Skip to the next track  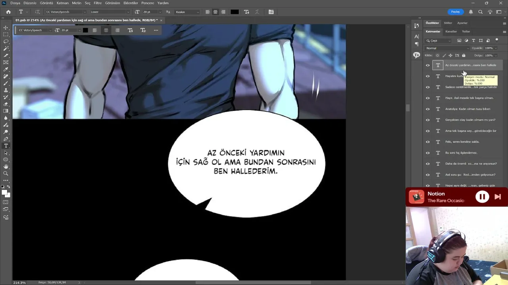pos(498,197)
